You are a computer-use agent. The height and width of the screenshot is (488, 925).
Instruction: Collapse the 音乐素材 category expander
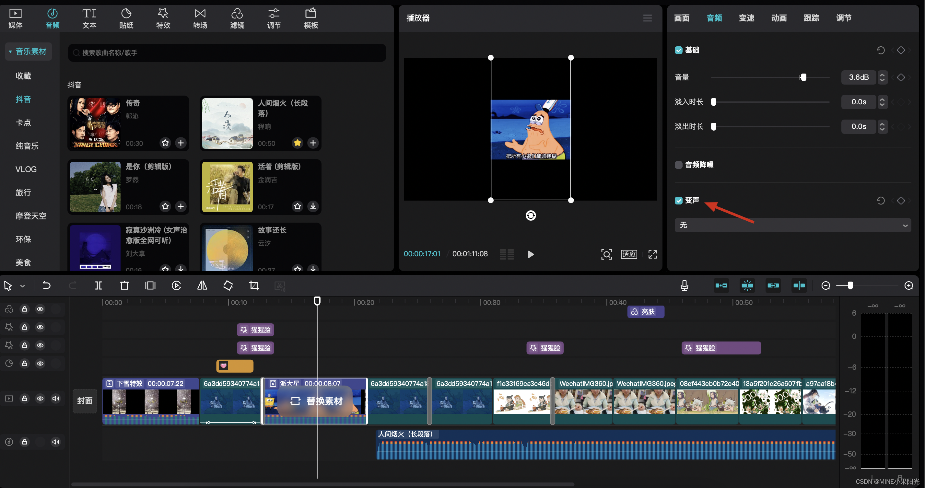(10, 52)
